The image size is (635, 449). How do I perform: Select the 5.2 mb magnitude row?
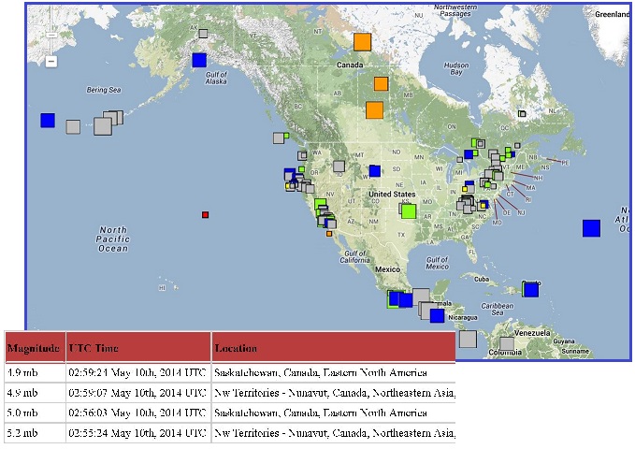click(35, 433)
